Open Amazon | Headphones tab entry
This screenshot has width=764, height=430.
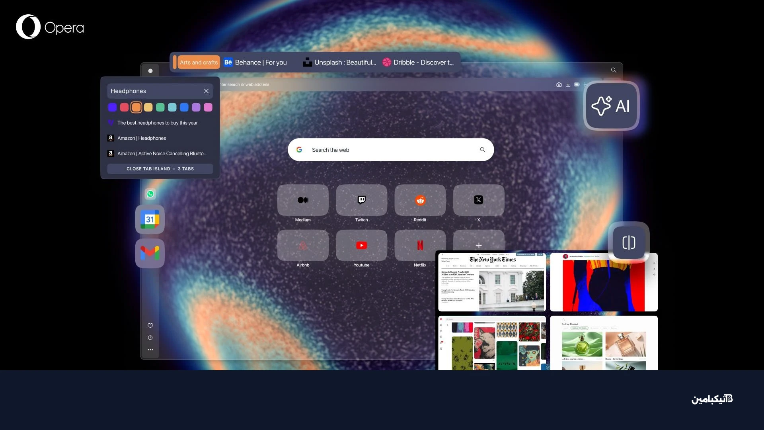coord(142,138)
